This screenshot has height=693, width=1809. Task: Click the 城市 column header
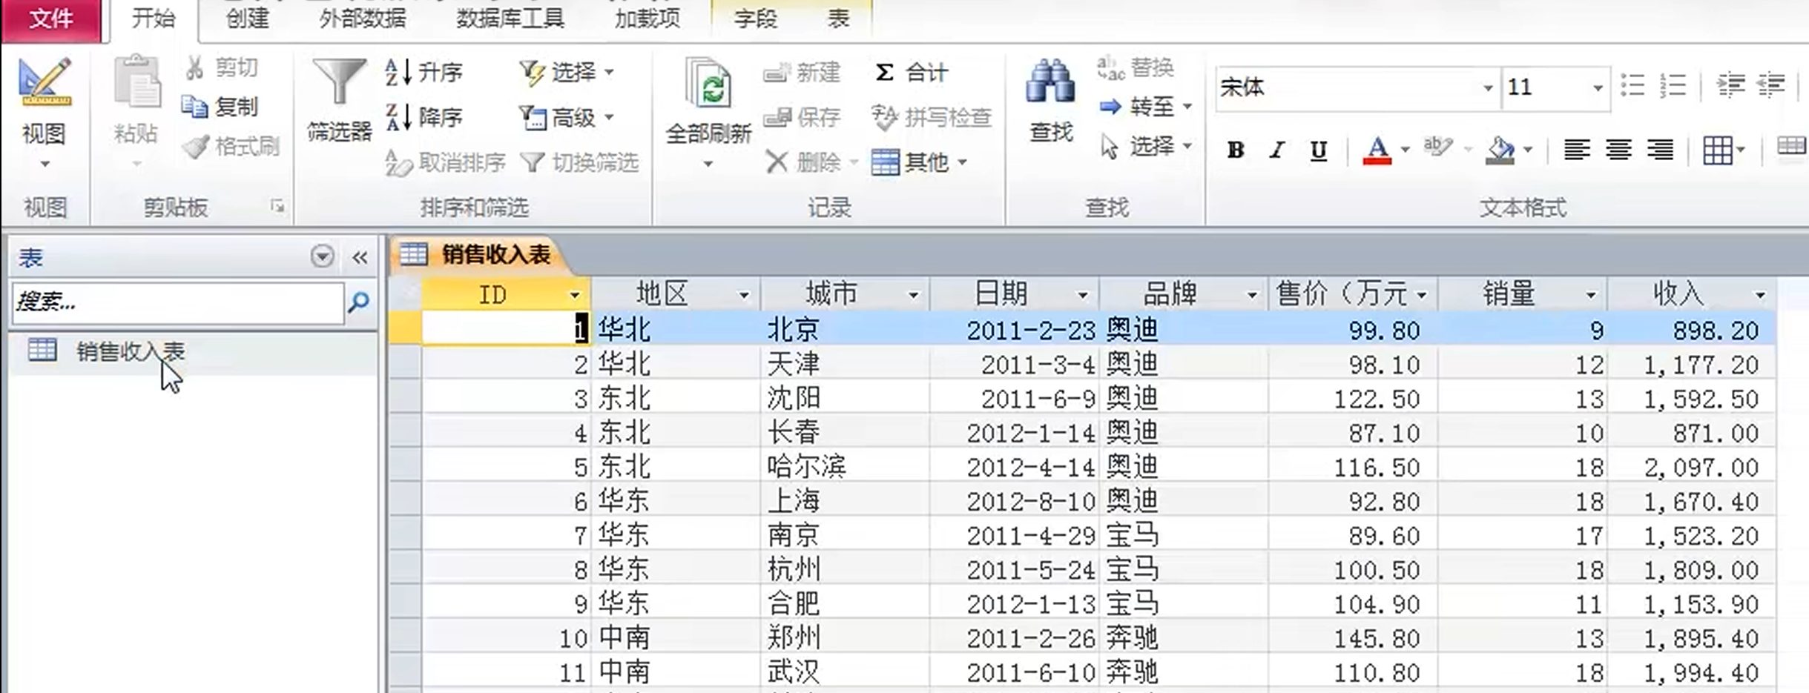click(845, 294)
